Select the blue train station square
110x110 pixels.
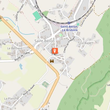(69, 23)
